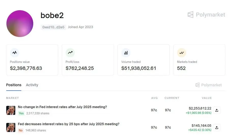229x137 pixels.
Task: Copy the 0xed10...d2e5 wallet address
Action: [x=53, y=27]
